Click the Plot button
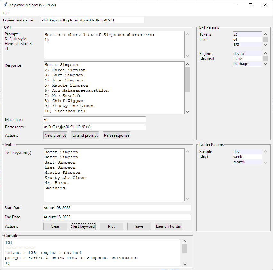This screenshot has width=273, height=270. point(112,226)
